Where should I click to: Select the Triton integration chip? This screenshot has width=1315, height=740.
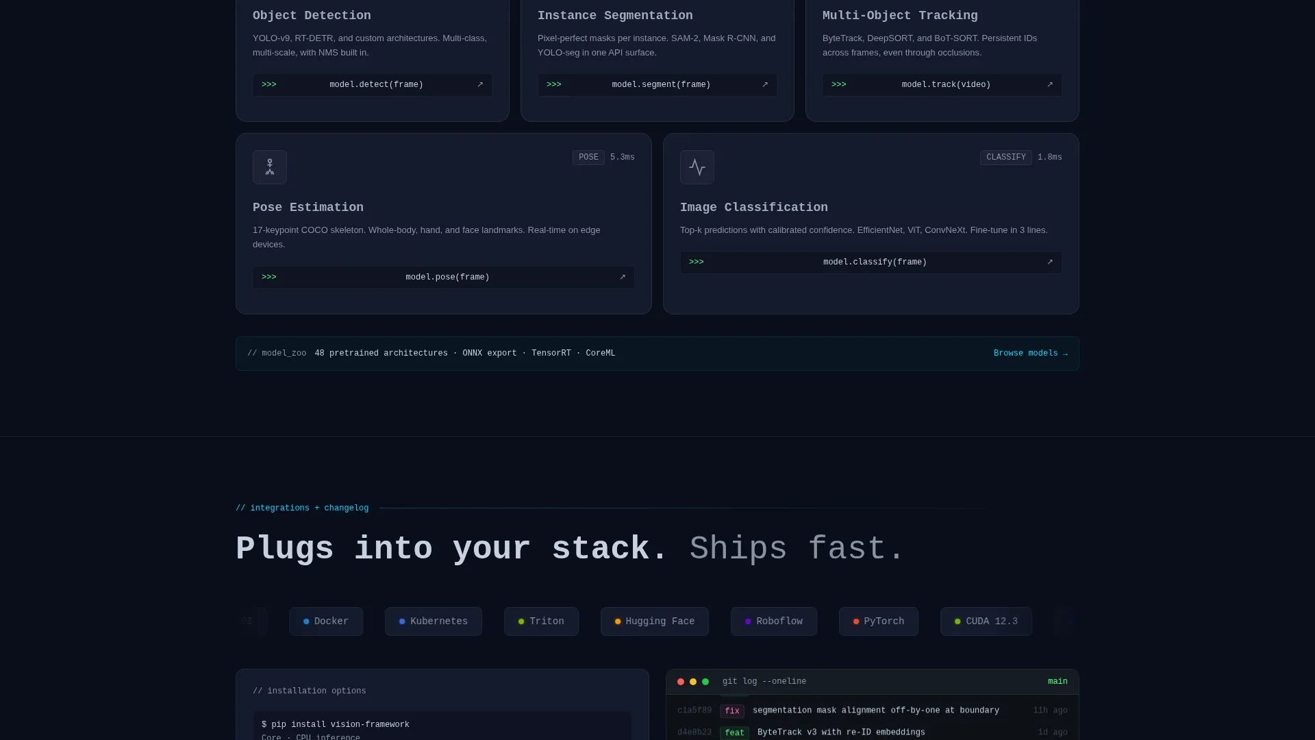(x=541, y=621)
